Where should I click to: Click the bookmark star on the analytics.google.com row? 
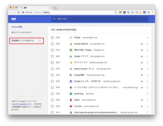click(142, 63)
